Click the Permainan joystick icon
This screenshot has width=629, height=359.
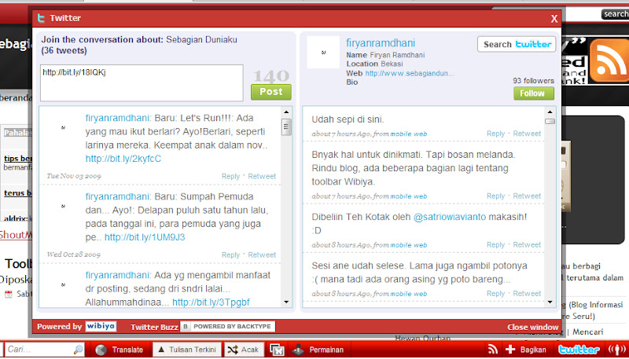(299, 350)
